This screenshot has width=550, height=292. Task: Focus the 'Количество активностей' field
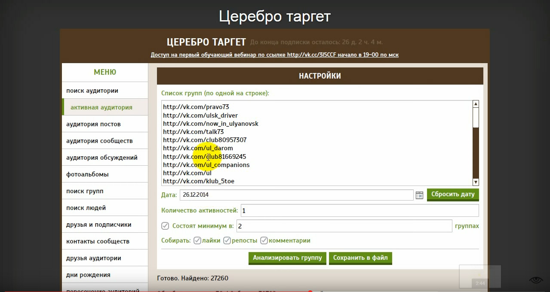point(359,210)
